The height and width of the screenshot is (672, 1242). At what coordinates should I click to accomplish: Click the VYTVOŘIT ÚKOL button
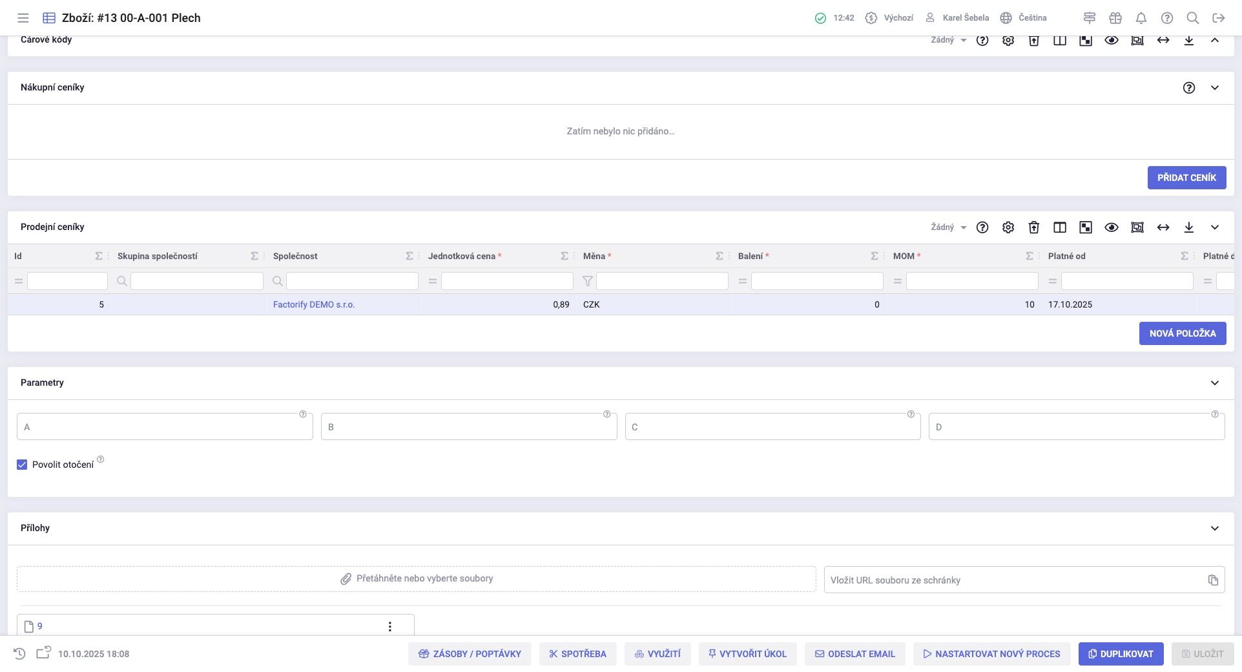(747, 654)
